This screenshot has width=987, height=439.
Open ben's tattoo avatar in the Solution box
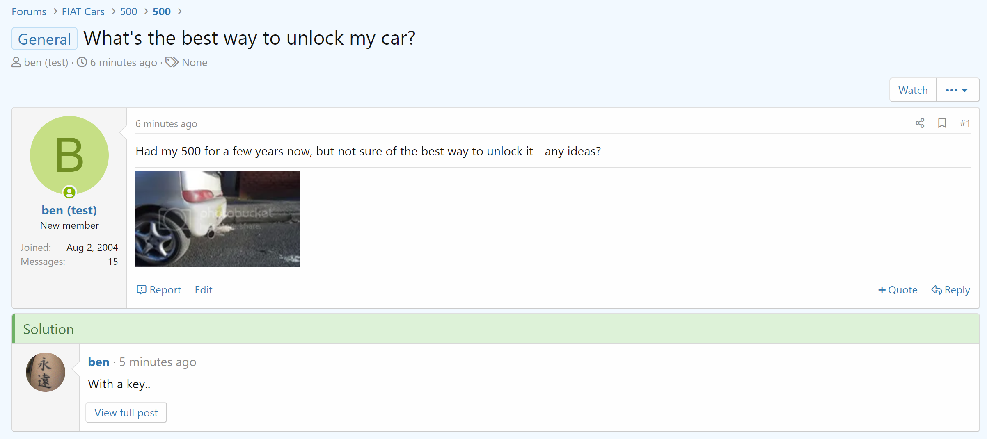point(46,372)
